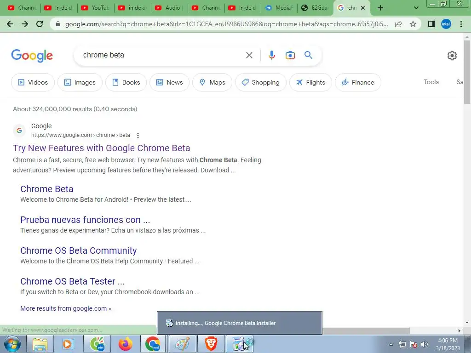This screenshot has width=471, height=353.
Task: Click the URL address bar
Action: (x=226, y=24)
